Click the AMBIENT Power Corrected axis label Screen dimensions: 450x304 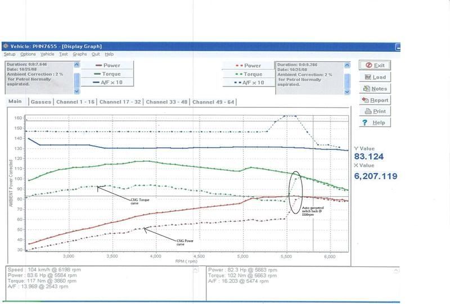tap(11, 183)
